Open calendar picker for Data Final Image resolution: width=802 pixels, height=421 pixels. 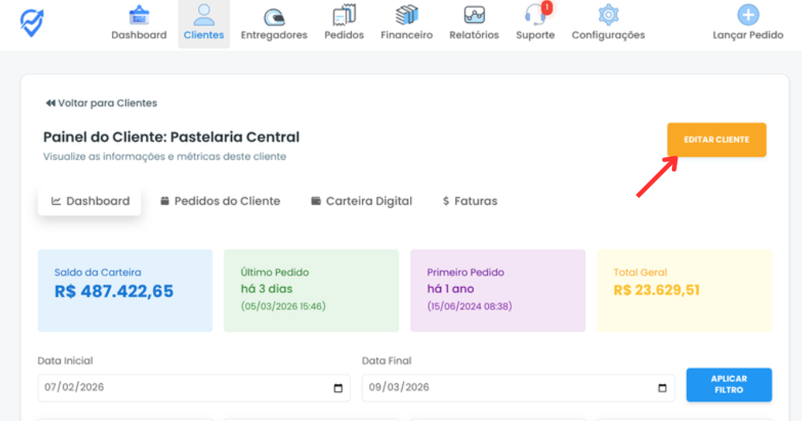pos(662,388)
